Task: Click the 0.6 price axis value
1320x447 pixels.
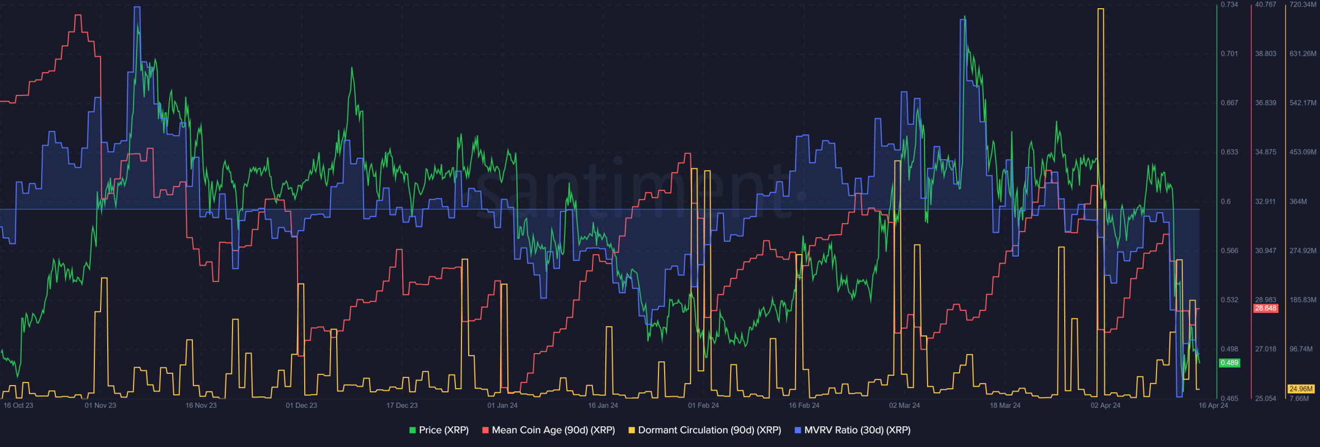Action: point(1226,202)
